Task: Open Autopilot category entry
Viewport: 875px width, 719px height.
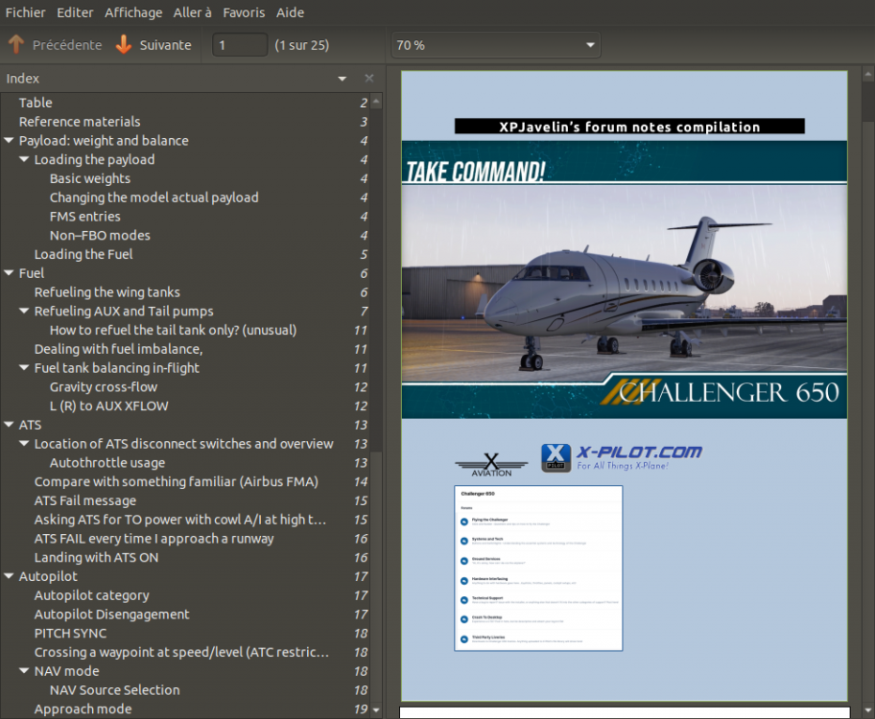Action: pyautogui.click(x=91, y=595)
